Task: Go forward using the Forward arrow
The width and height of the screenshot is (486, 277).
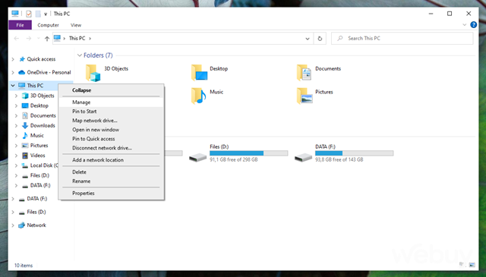Action: [x=29, y=39]
